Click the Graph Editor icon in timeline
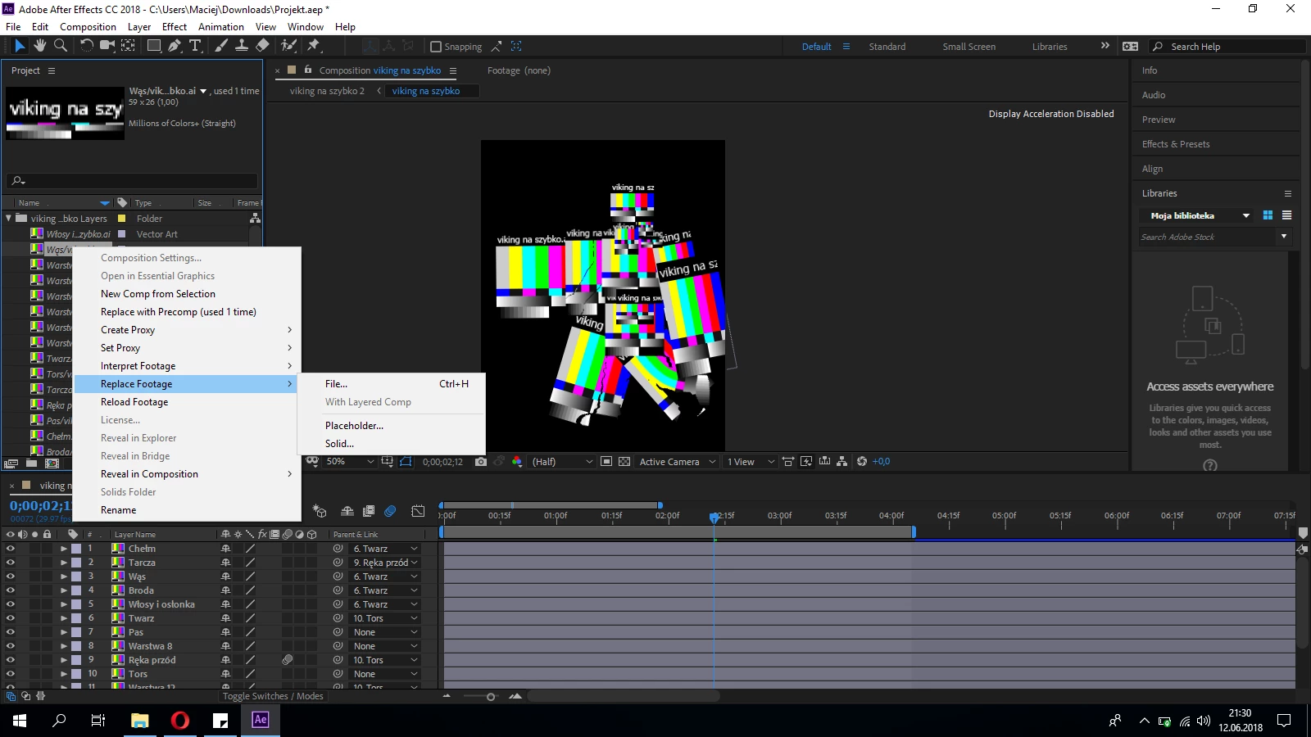Image resolution: width=1311 pixels, height=737 pixels. click(418, 512)
